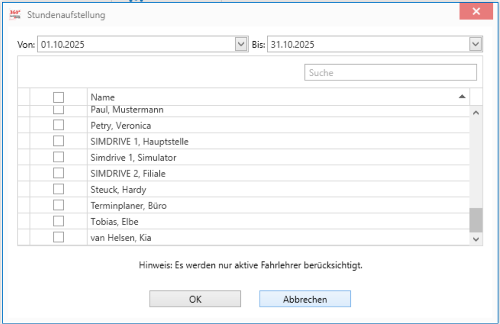Tick the SIMDRIVE 1, Hauptstelle checkbox
Viewport: 500px width, 324px height.
point(59,141)
